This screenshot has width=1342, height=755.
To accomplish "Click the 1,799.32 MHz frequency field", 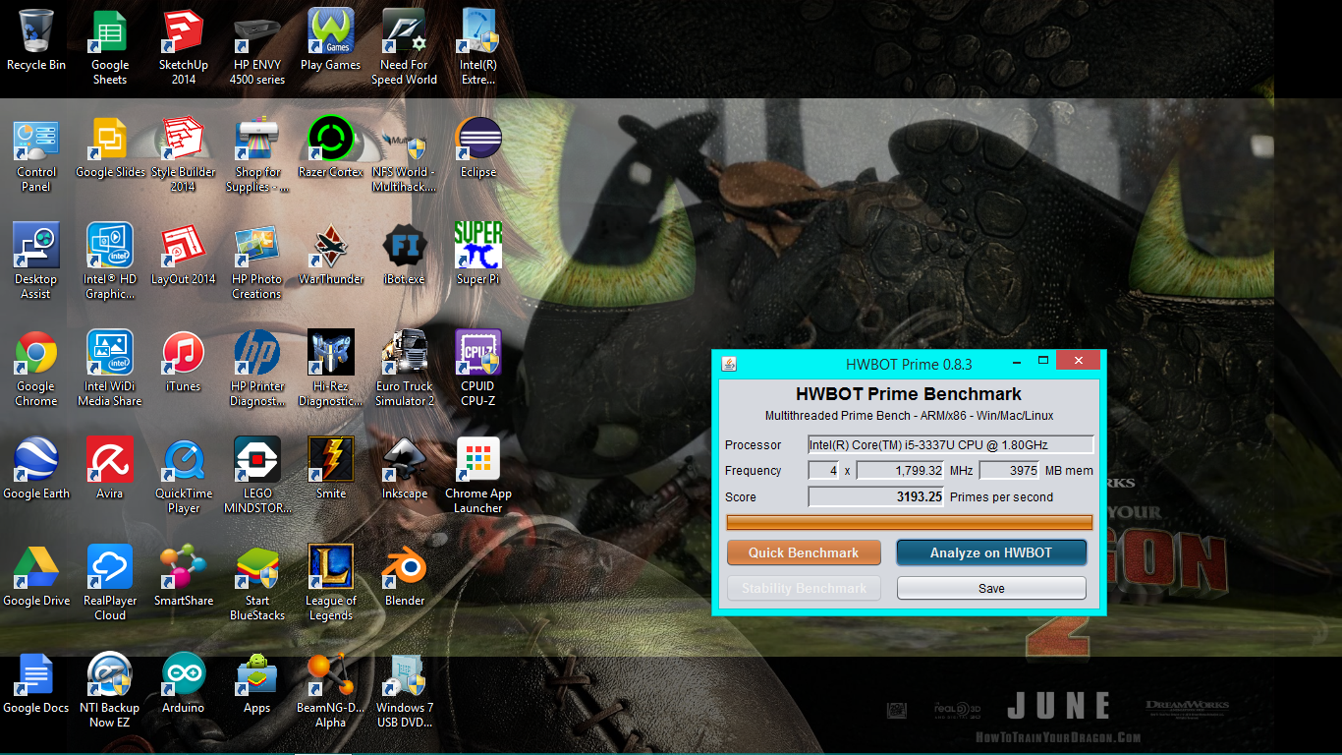I will (901, 471).
